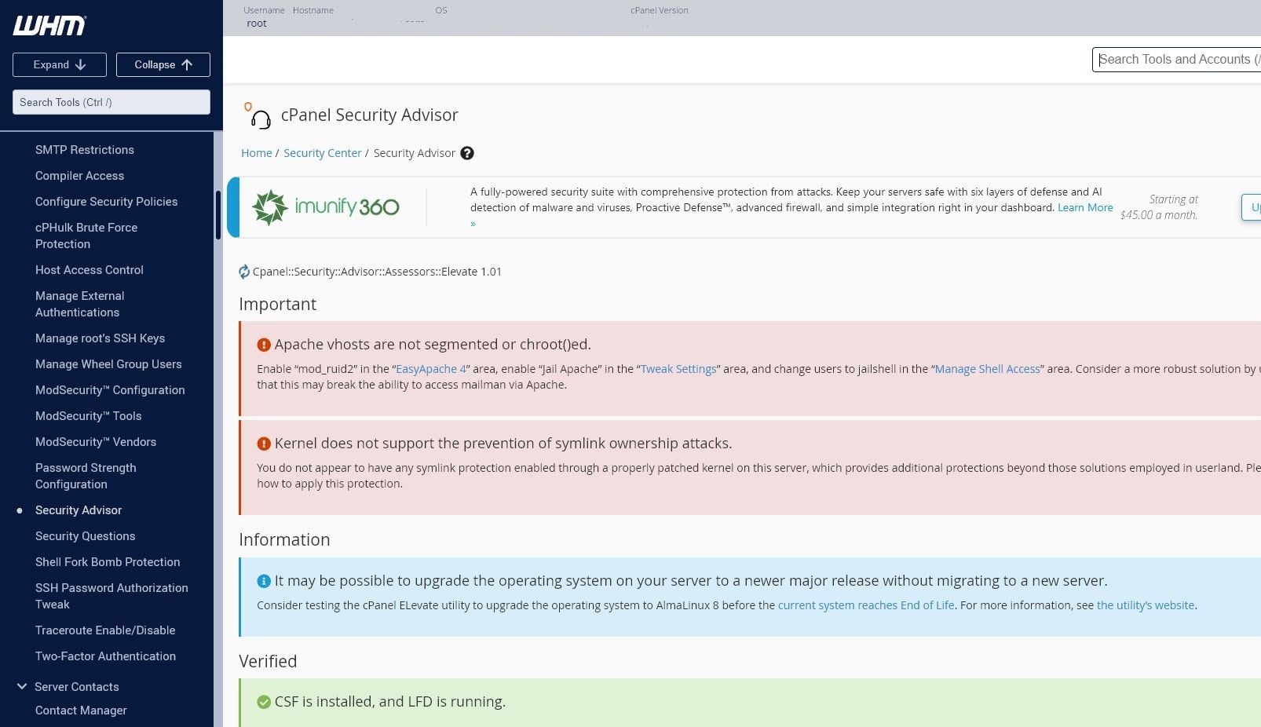The width and height of the screenshot is (1261, 727).
Task: Go to Home breadcrumb
Action: 257,153
